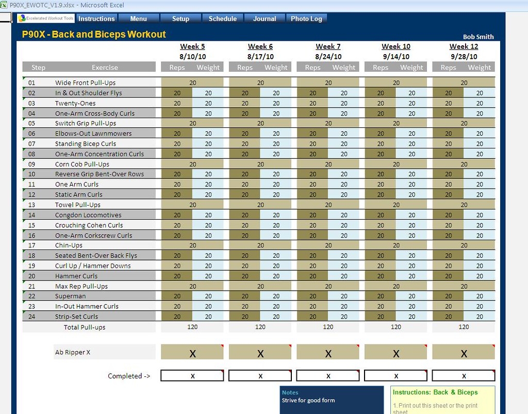Go to the Menu page
The image size is (528, 414).
coord(138,19)
